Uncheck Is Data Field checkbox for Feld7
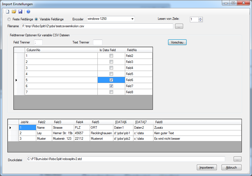 (111, 86)
